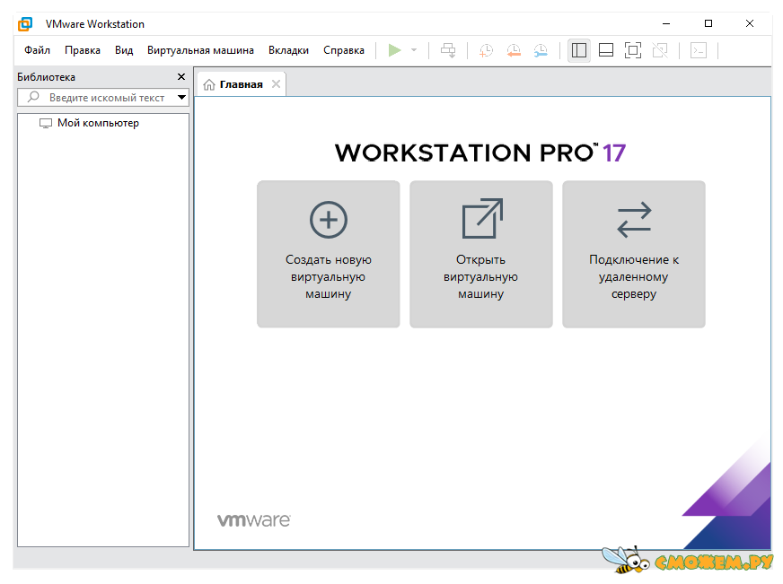Toggle the Library sidebar view icon
The width and height of the screenshot is (783, 584).
(579, 50)
